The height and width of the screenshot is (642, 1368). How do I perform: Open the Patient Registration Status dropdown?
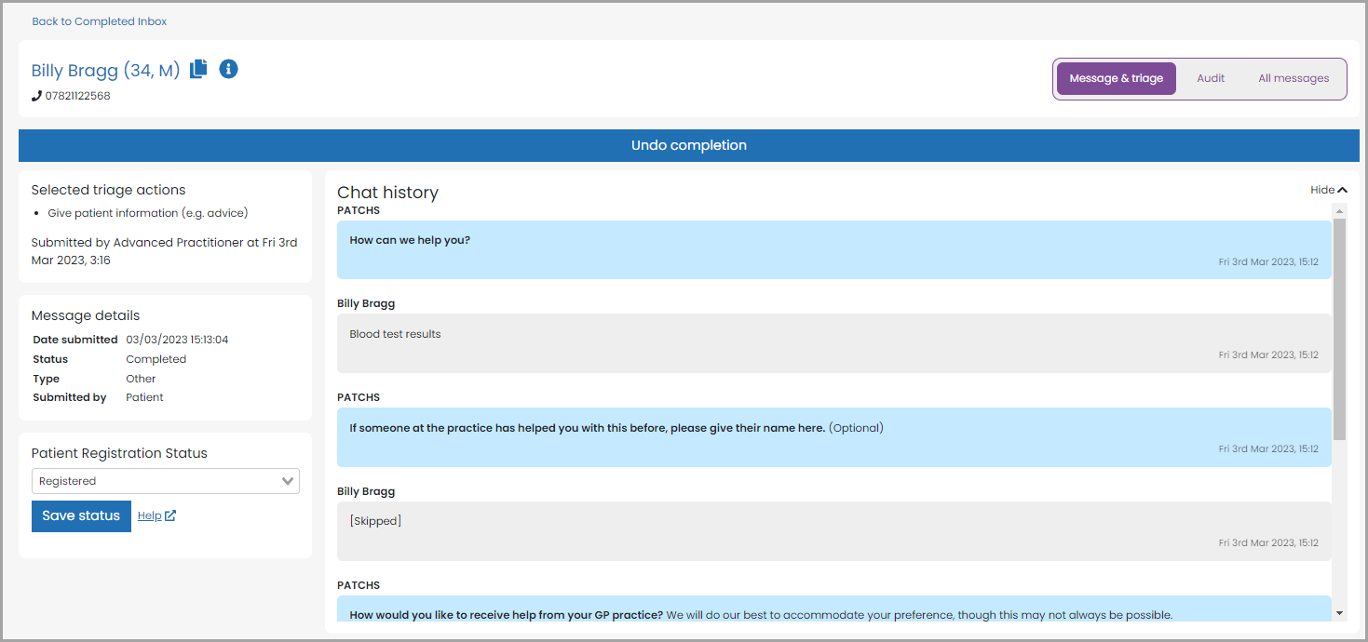[165, 481]
